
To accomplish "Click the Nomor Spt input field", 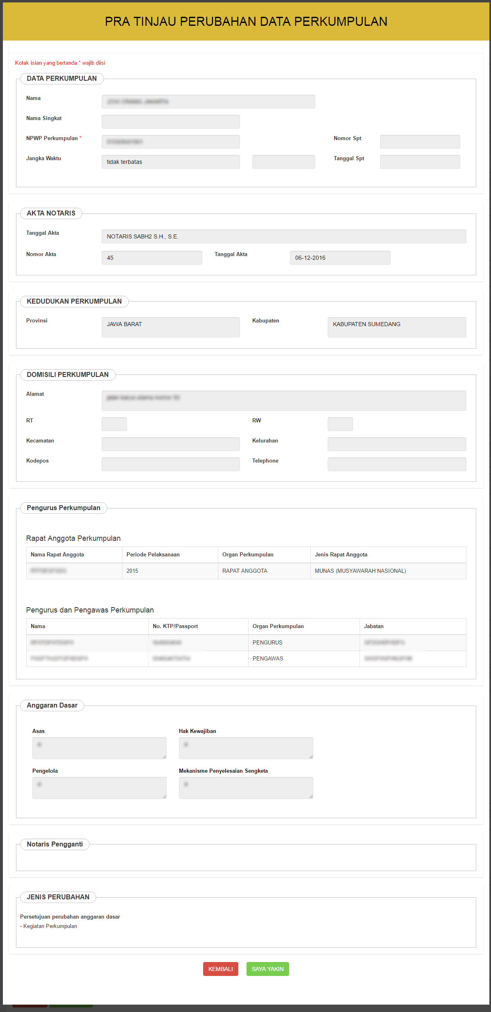I will click(x=420, y=142).
